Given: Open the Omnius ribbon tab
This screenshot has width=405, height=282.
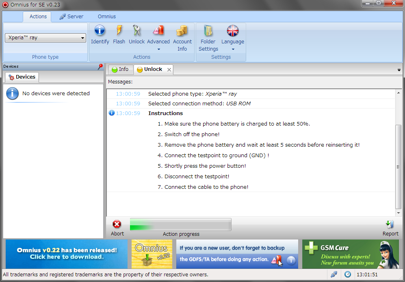Looking at the screenshot, I should pos(107,17).
